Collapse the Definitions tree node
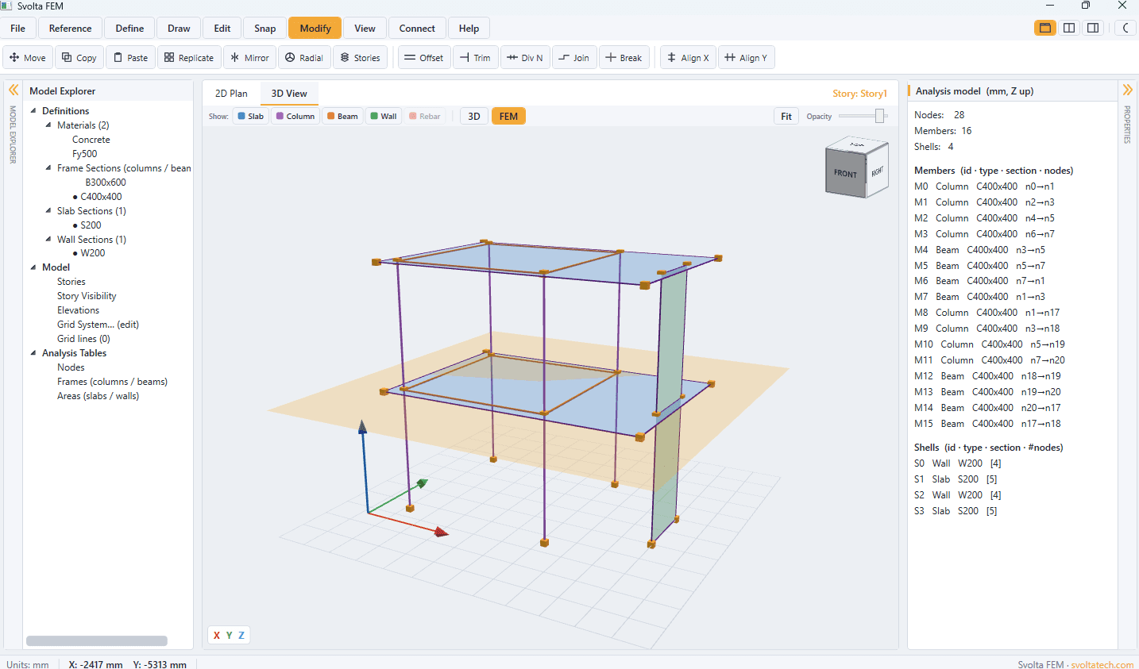Screen dimensions: 1139x669 pyautogui.click(x=33, y=111)
